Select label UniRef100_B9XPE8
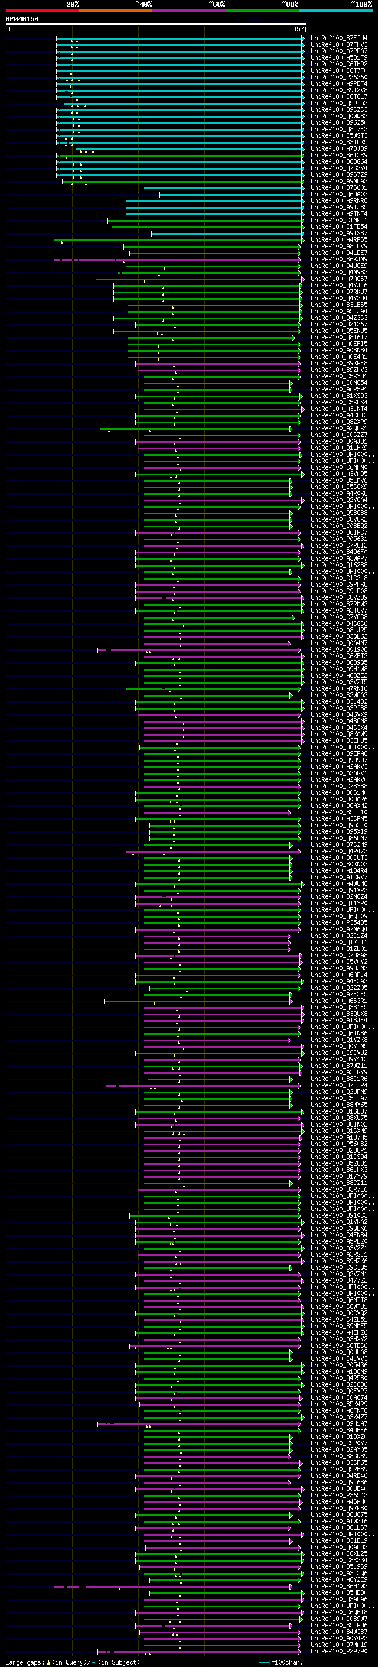 [x=338, y=363]
